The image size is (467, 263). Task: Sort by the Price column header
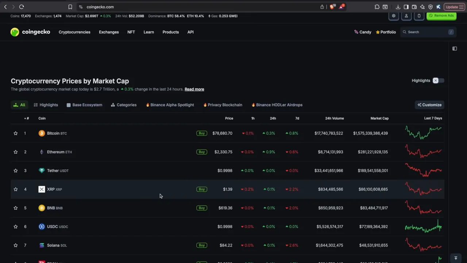pos(229,118)
